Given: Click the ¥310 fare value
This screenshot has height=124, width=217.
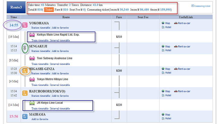Looking at the screenshot, I should click(x=119, y=37).
